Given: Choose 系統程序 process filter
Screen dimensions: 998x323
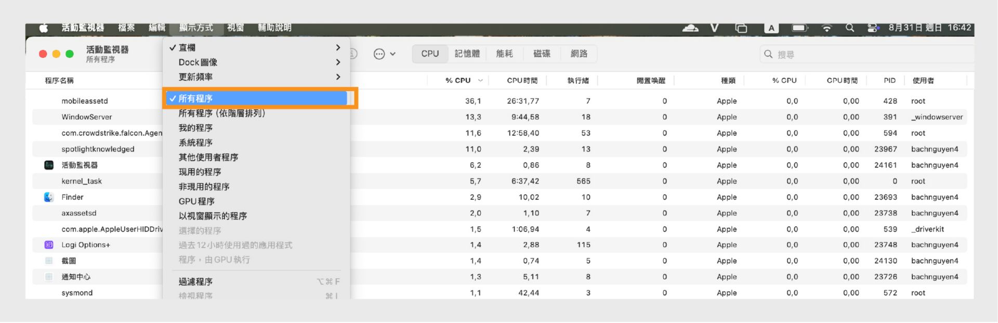Looking at the screenshot, I should pyautogui.click(x=195, y=143).
